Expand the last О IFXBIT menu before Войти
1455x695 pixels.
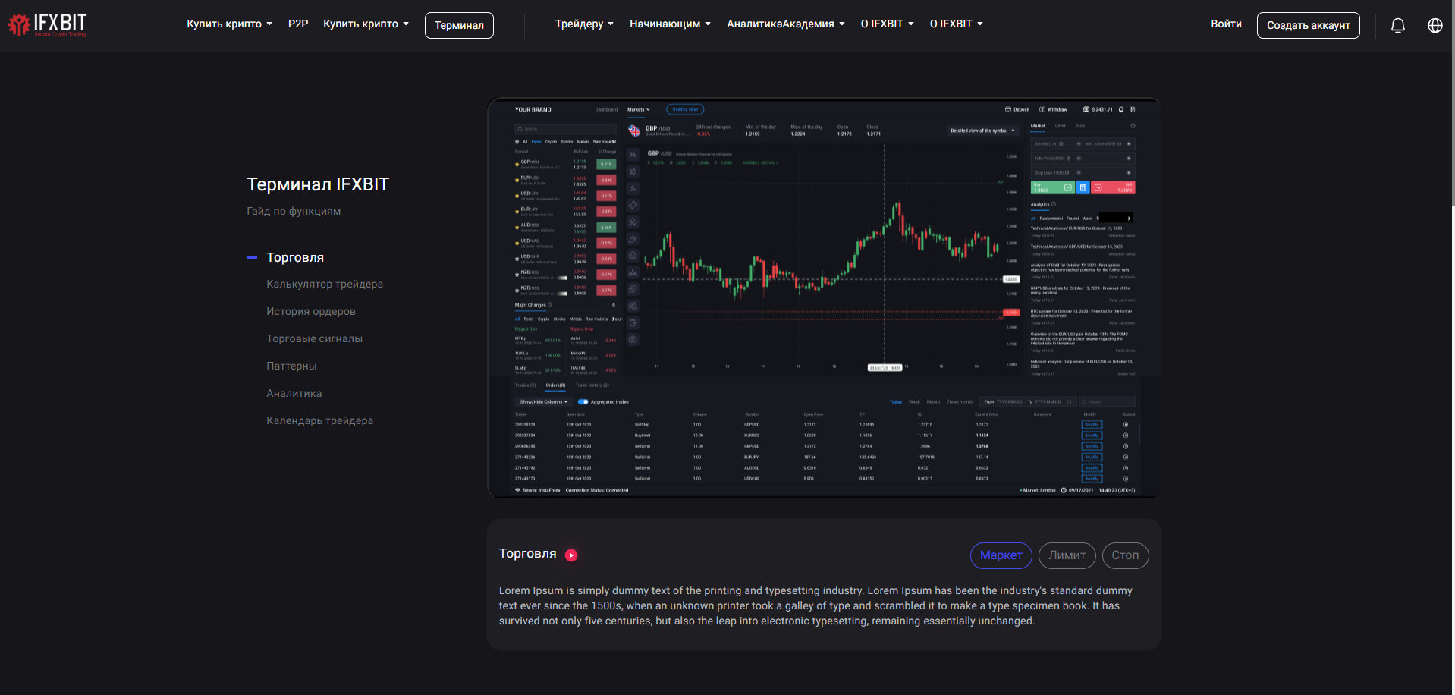[x=956, y=24]
